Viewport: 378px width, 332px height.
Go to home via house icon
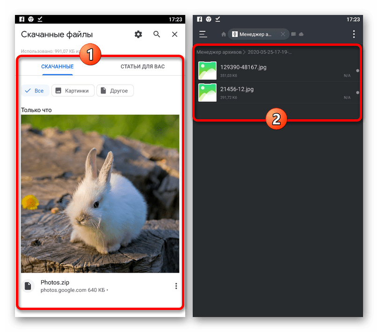[x=224, y=34]
